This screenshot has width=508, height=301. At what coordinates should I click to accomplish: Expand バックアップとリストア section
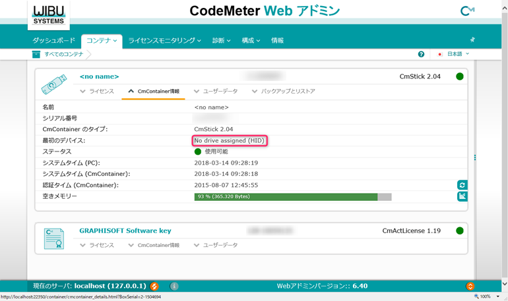coord(284,91)
